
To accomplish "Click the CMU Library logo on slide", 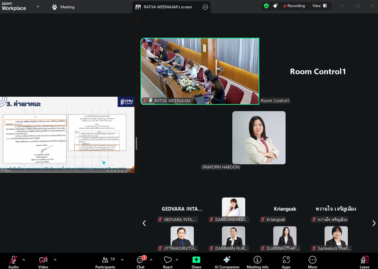I will (x=126, y=102).
